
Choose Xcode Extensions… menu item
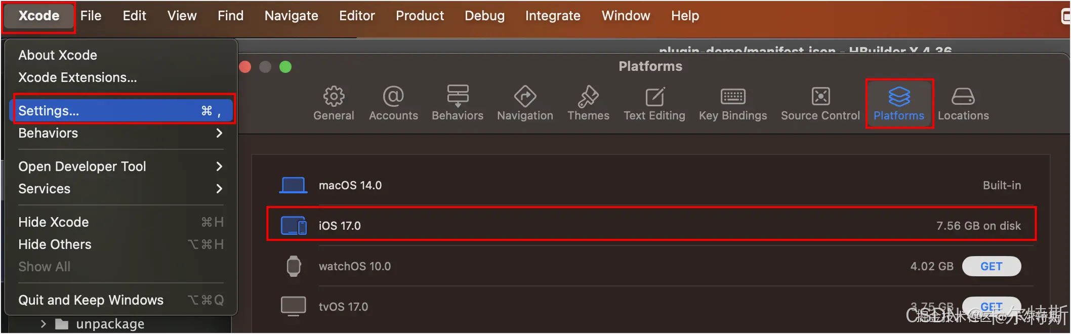(121, 77)
